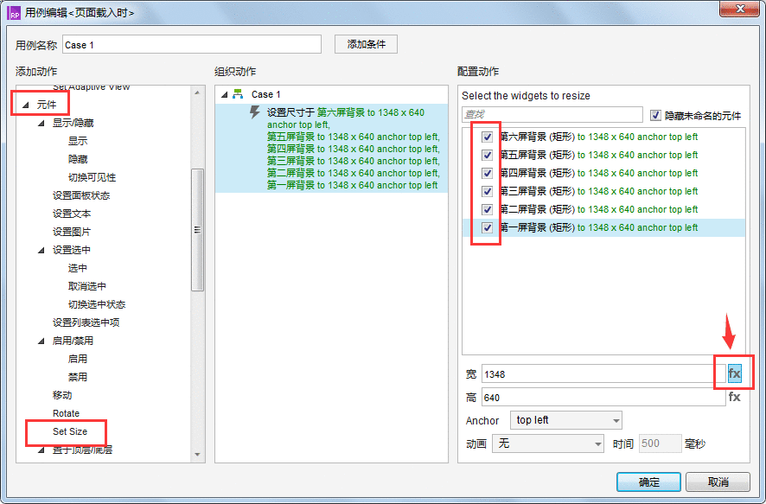Uncheck 第二屏背景 widget checkbox
Screen dimensions: 766x504
point(487,209)
